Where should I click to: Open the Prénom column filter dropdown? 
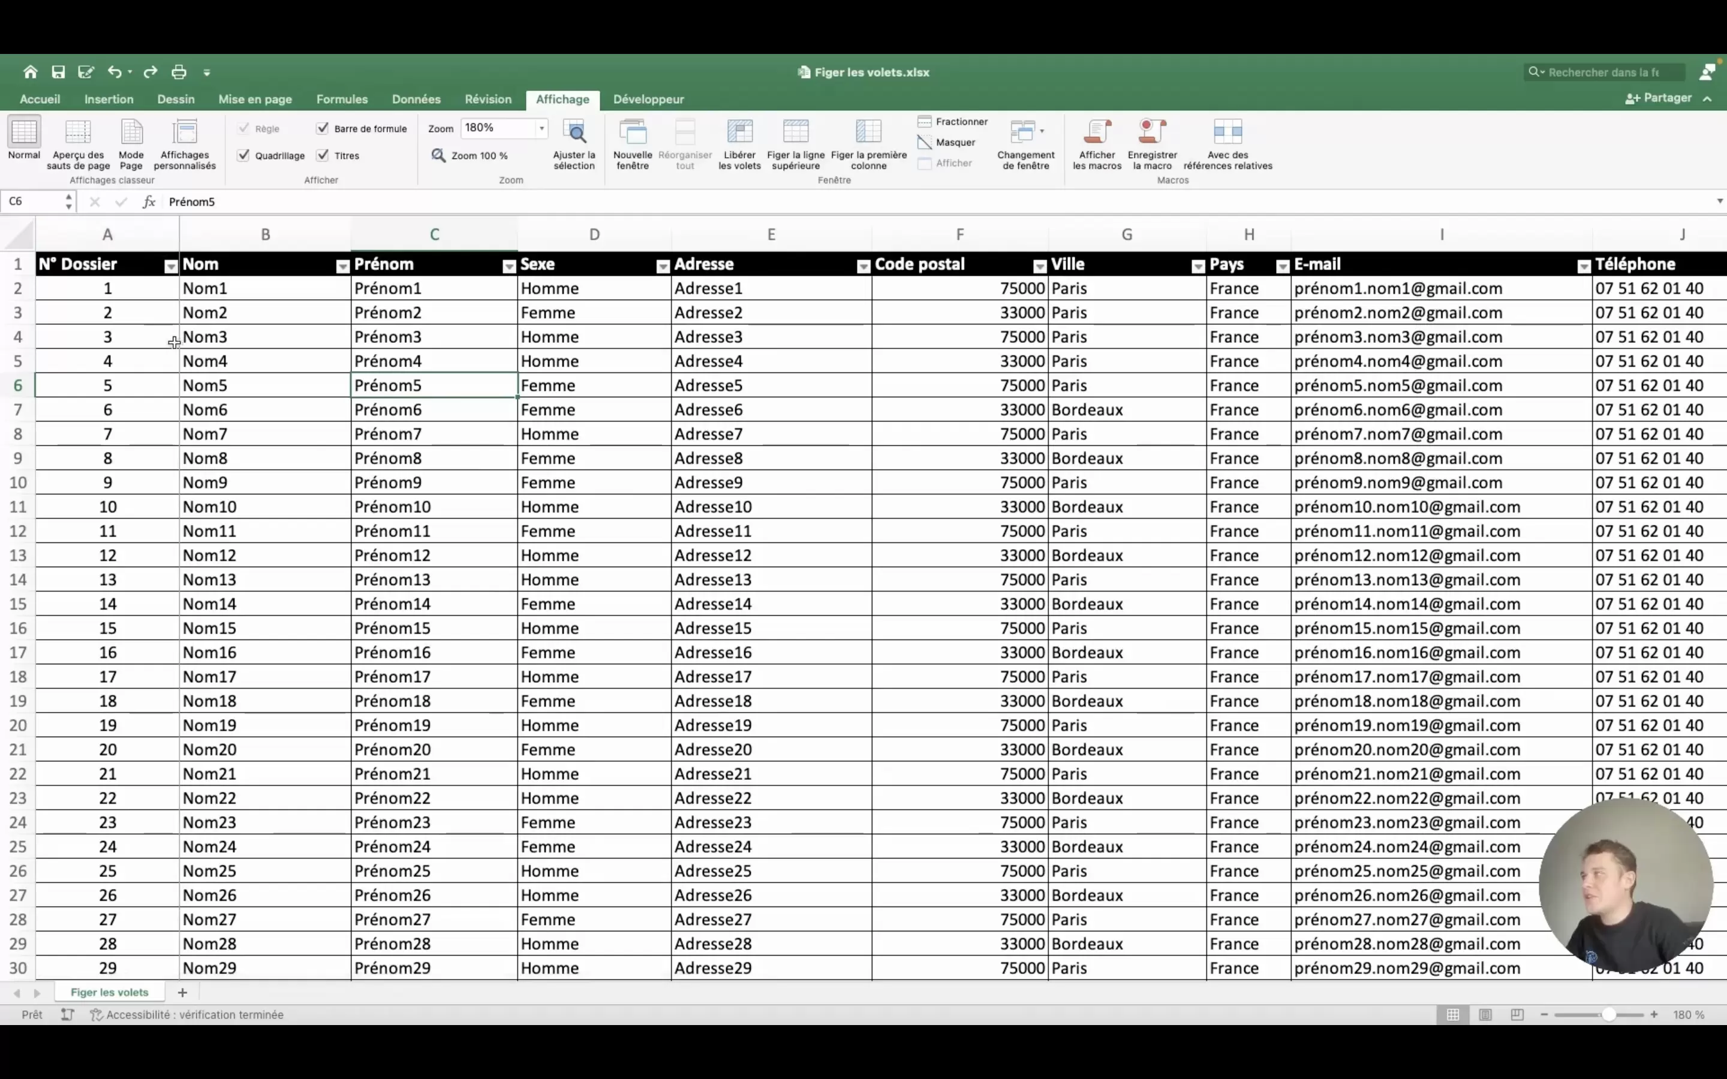click(509, 267)
